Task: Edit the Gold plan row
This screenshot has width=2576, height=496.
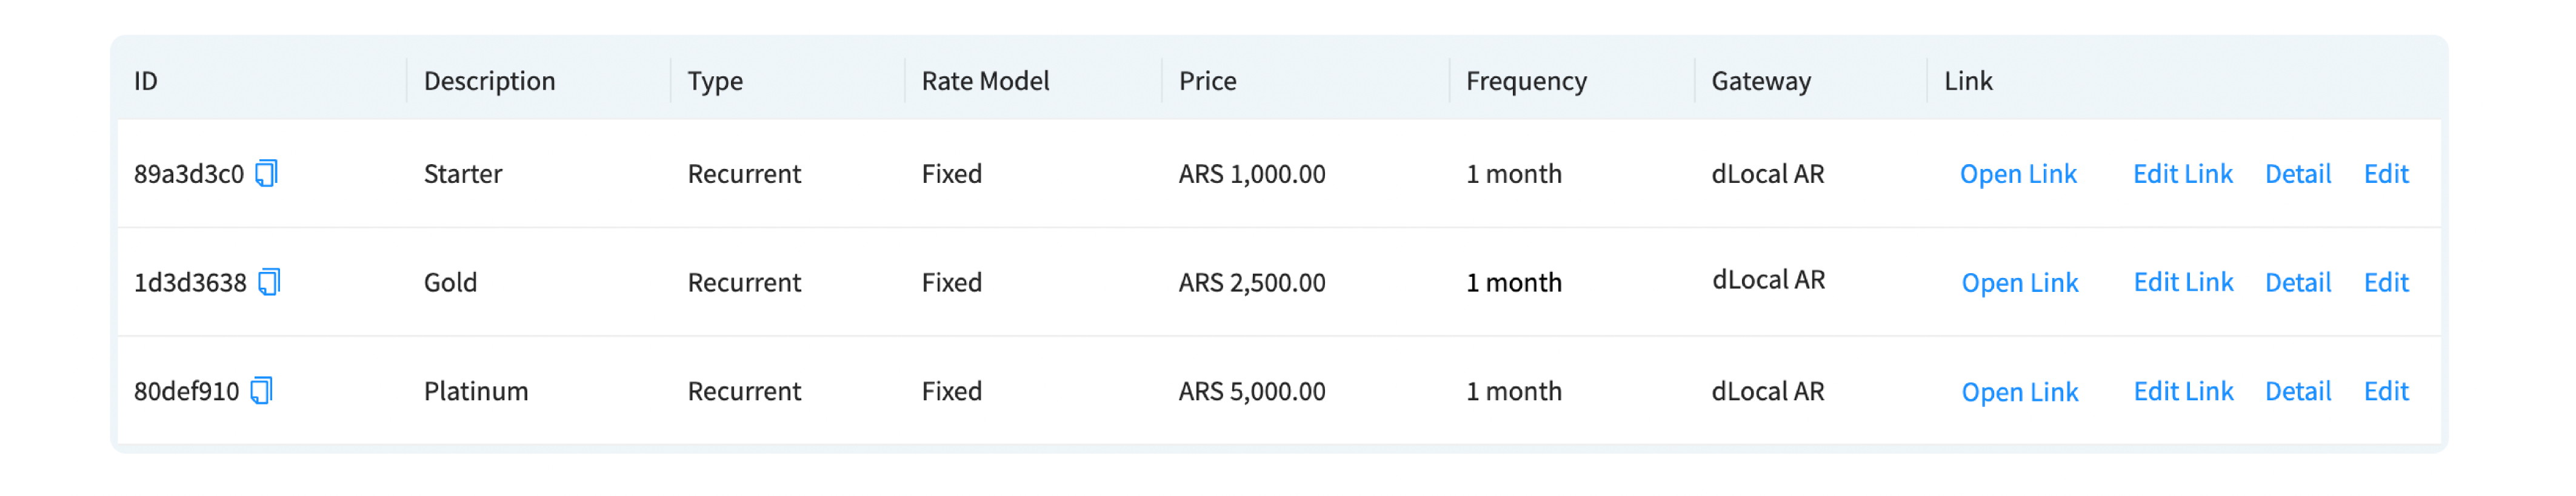Action: click(x=2385, y=283)
